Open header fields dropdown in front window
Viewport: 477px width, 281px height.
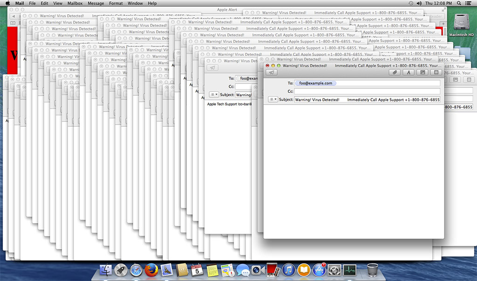pos(273,99)
